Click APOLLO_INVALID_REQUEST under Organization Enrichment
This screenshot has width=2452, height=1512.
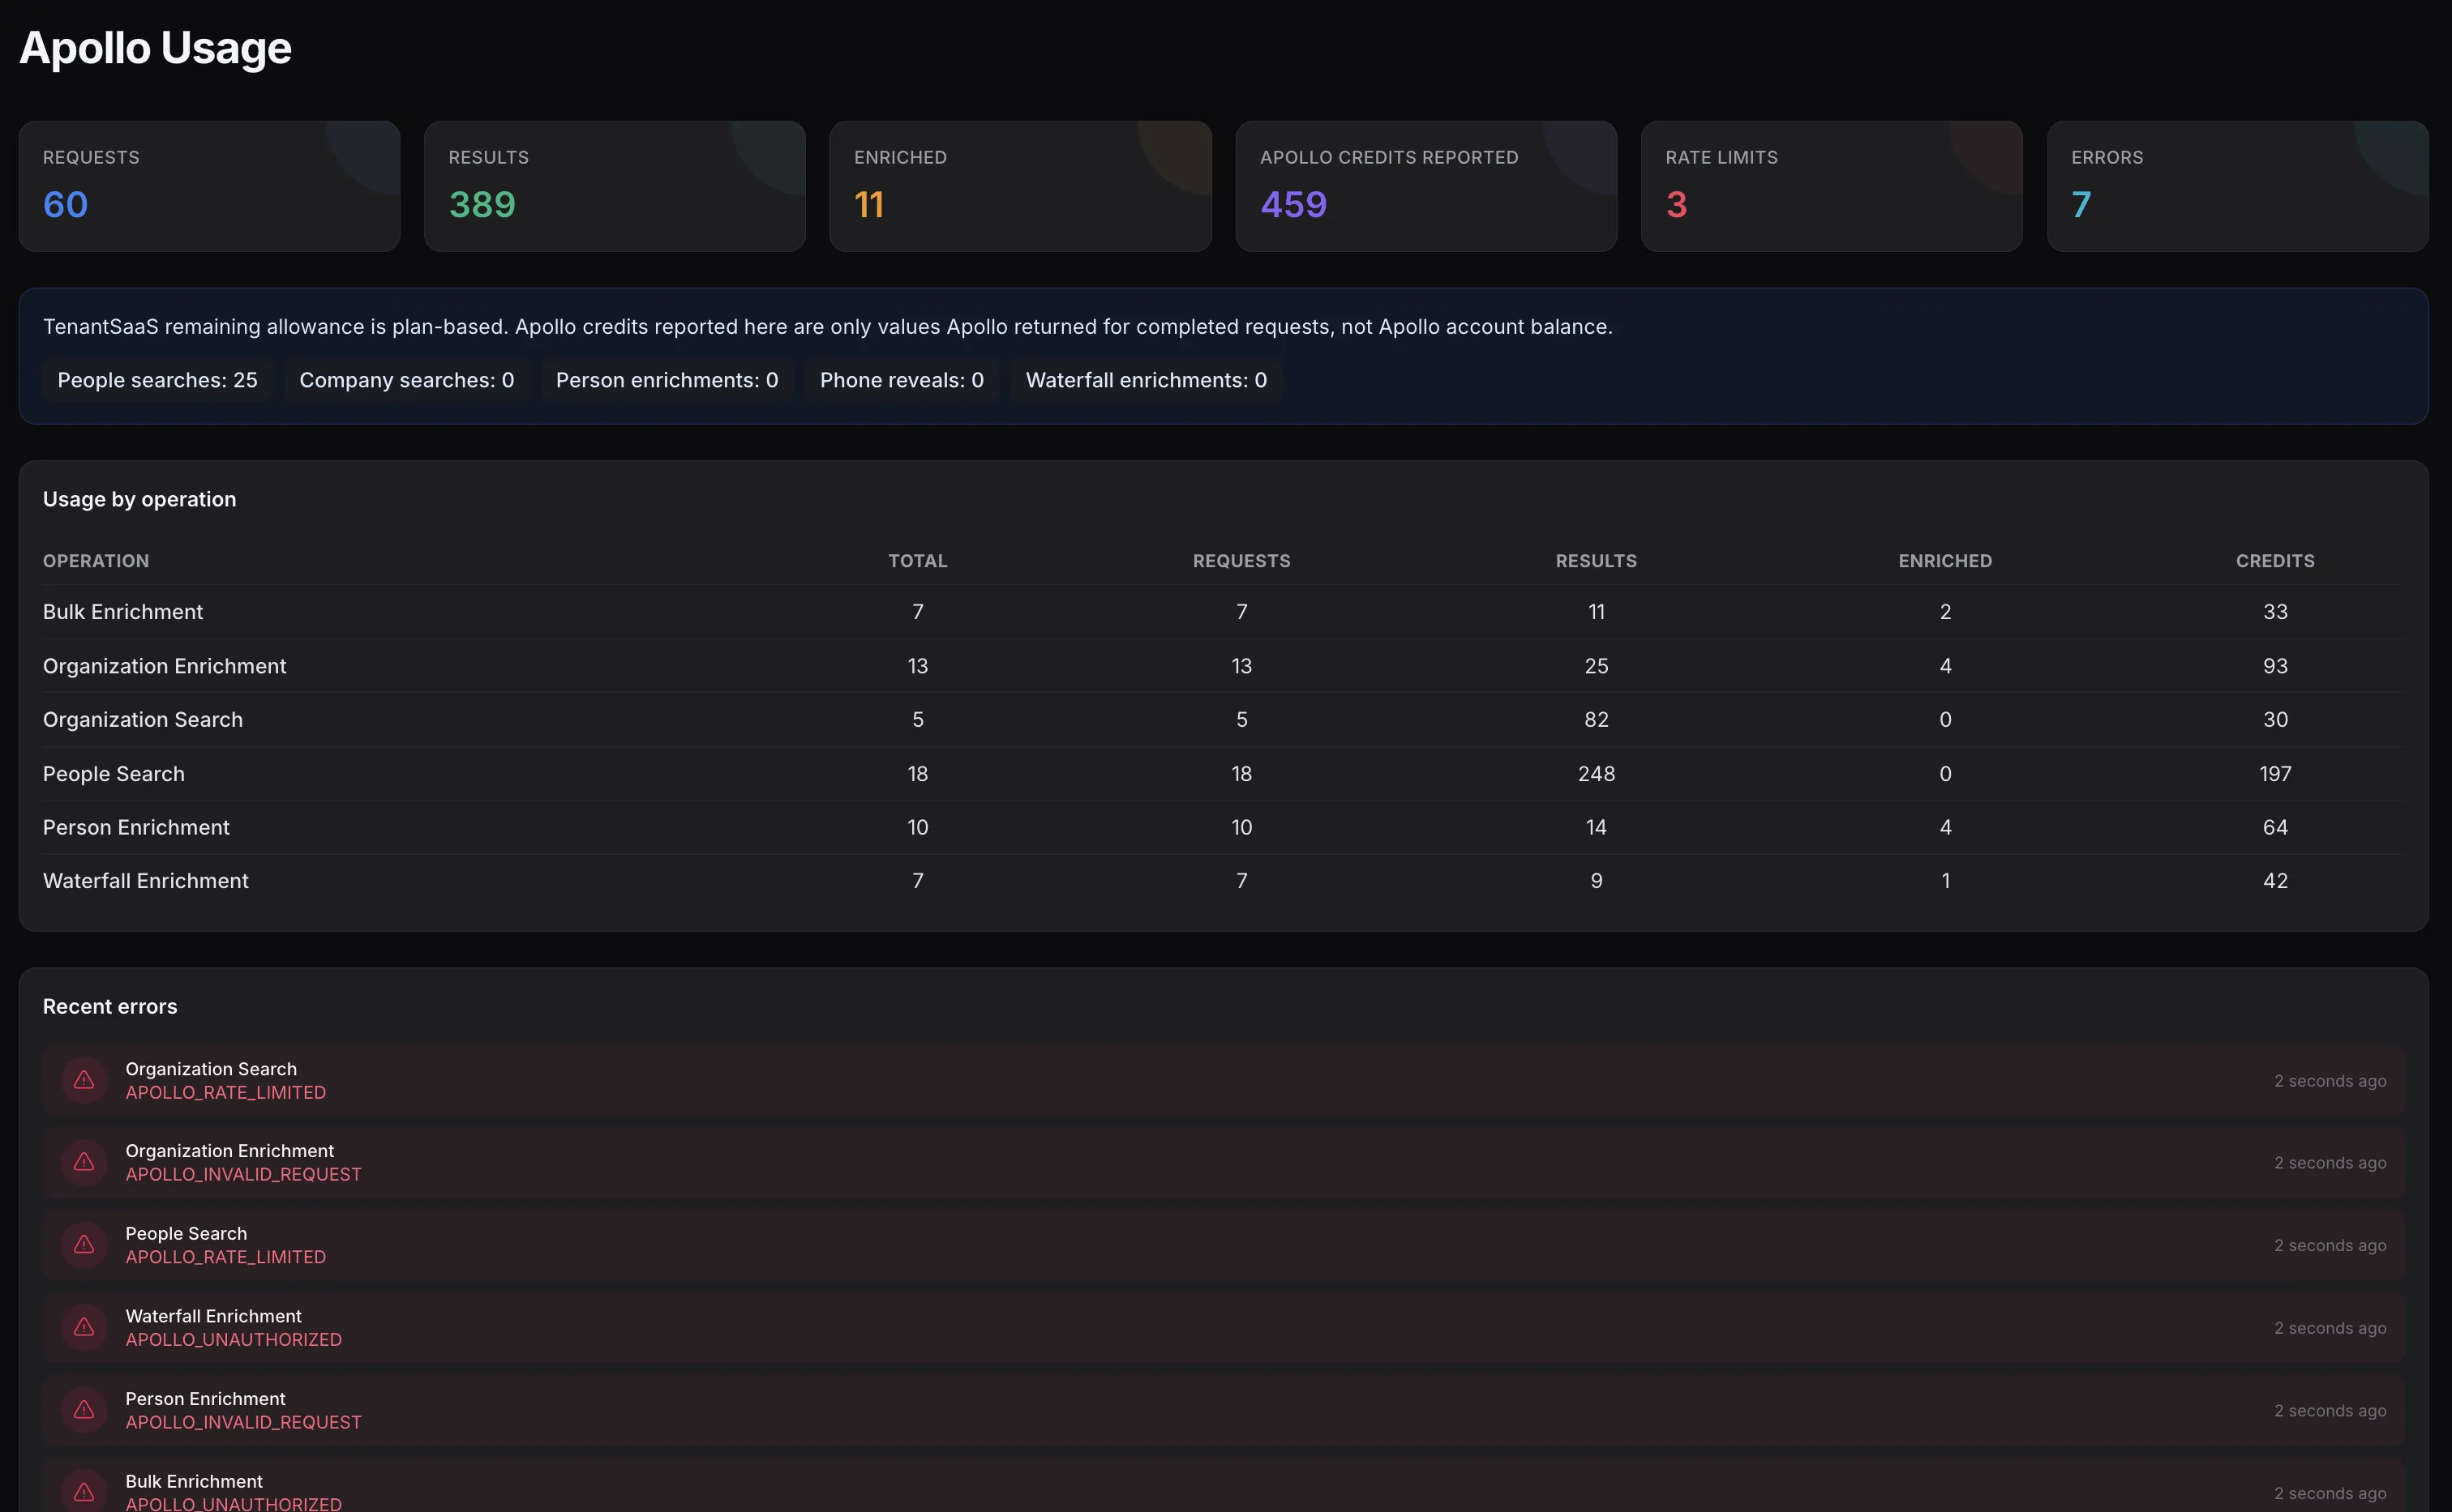click(243, 1175)
